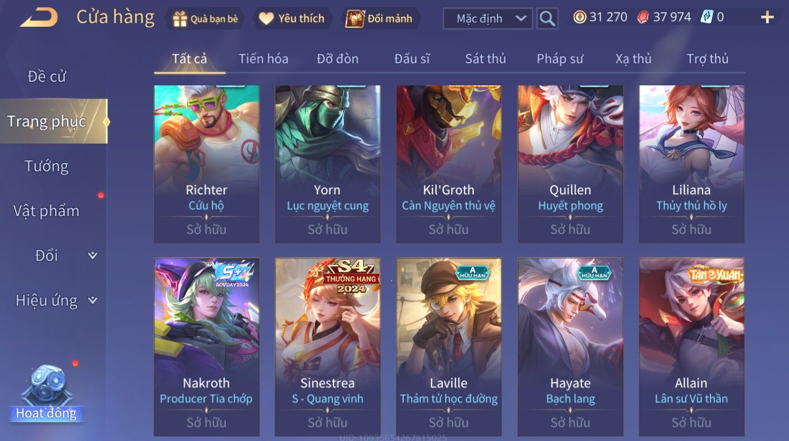
Task: Go to Tướng in sidebar
Action: tap(47, 166)
